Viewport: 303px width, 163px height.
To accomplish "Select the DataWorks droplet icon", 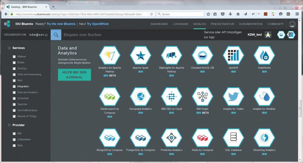I will pos(264,55).
